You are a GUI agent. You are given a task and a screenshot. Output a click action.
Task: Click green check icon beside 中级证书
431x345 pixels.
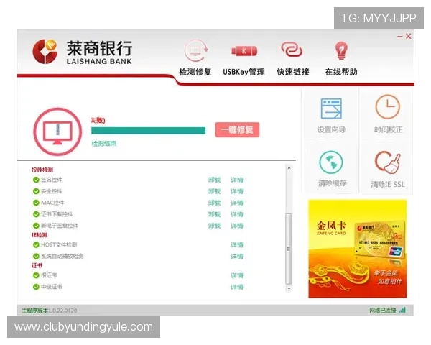tap(36, 287)
